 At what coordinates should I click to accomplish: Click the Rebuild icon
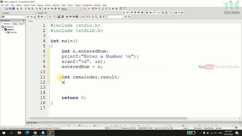coord(56,9)
